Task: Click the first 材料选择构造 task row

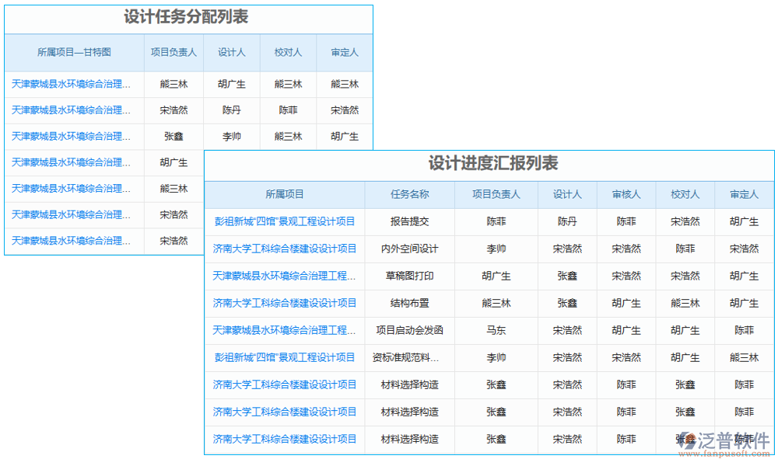Action: 408,384
